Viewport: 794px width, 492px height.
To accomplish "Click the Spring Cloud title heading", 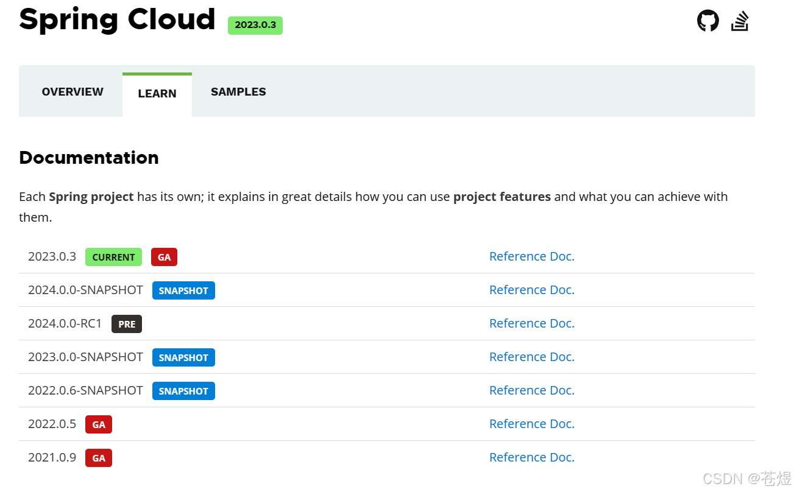I will pyautogui.click(x=117, y=19).
